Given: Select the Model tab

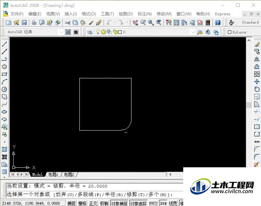Looking at the screenshot, I should (x=37, y=175).
